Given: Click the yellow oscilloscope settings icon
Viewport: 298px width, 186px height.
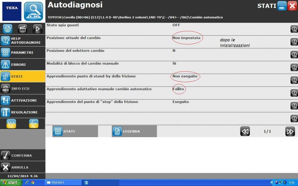Looking at the screenshot, I should click(34, 124).
